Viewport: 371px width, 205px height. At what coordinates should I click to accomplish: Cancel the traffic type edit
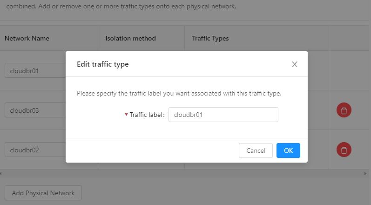[256, 150]
